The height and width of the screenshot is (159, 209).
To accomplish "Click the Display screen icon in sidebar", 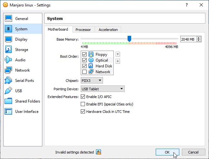I will [8, 39].
